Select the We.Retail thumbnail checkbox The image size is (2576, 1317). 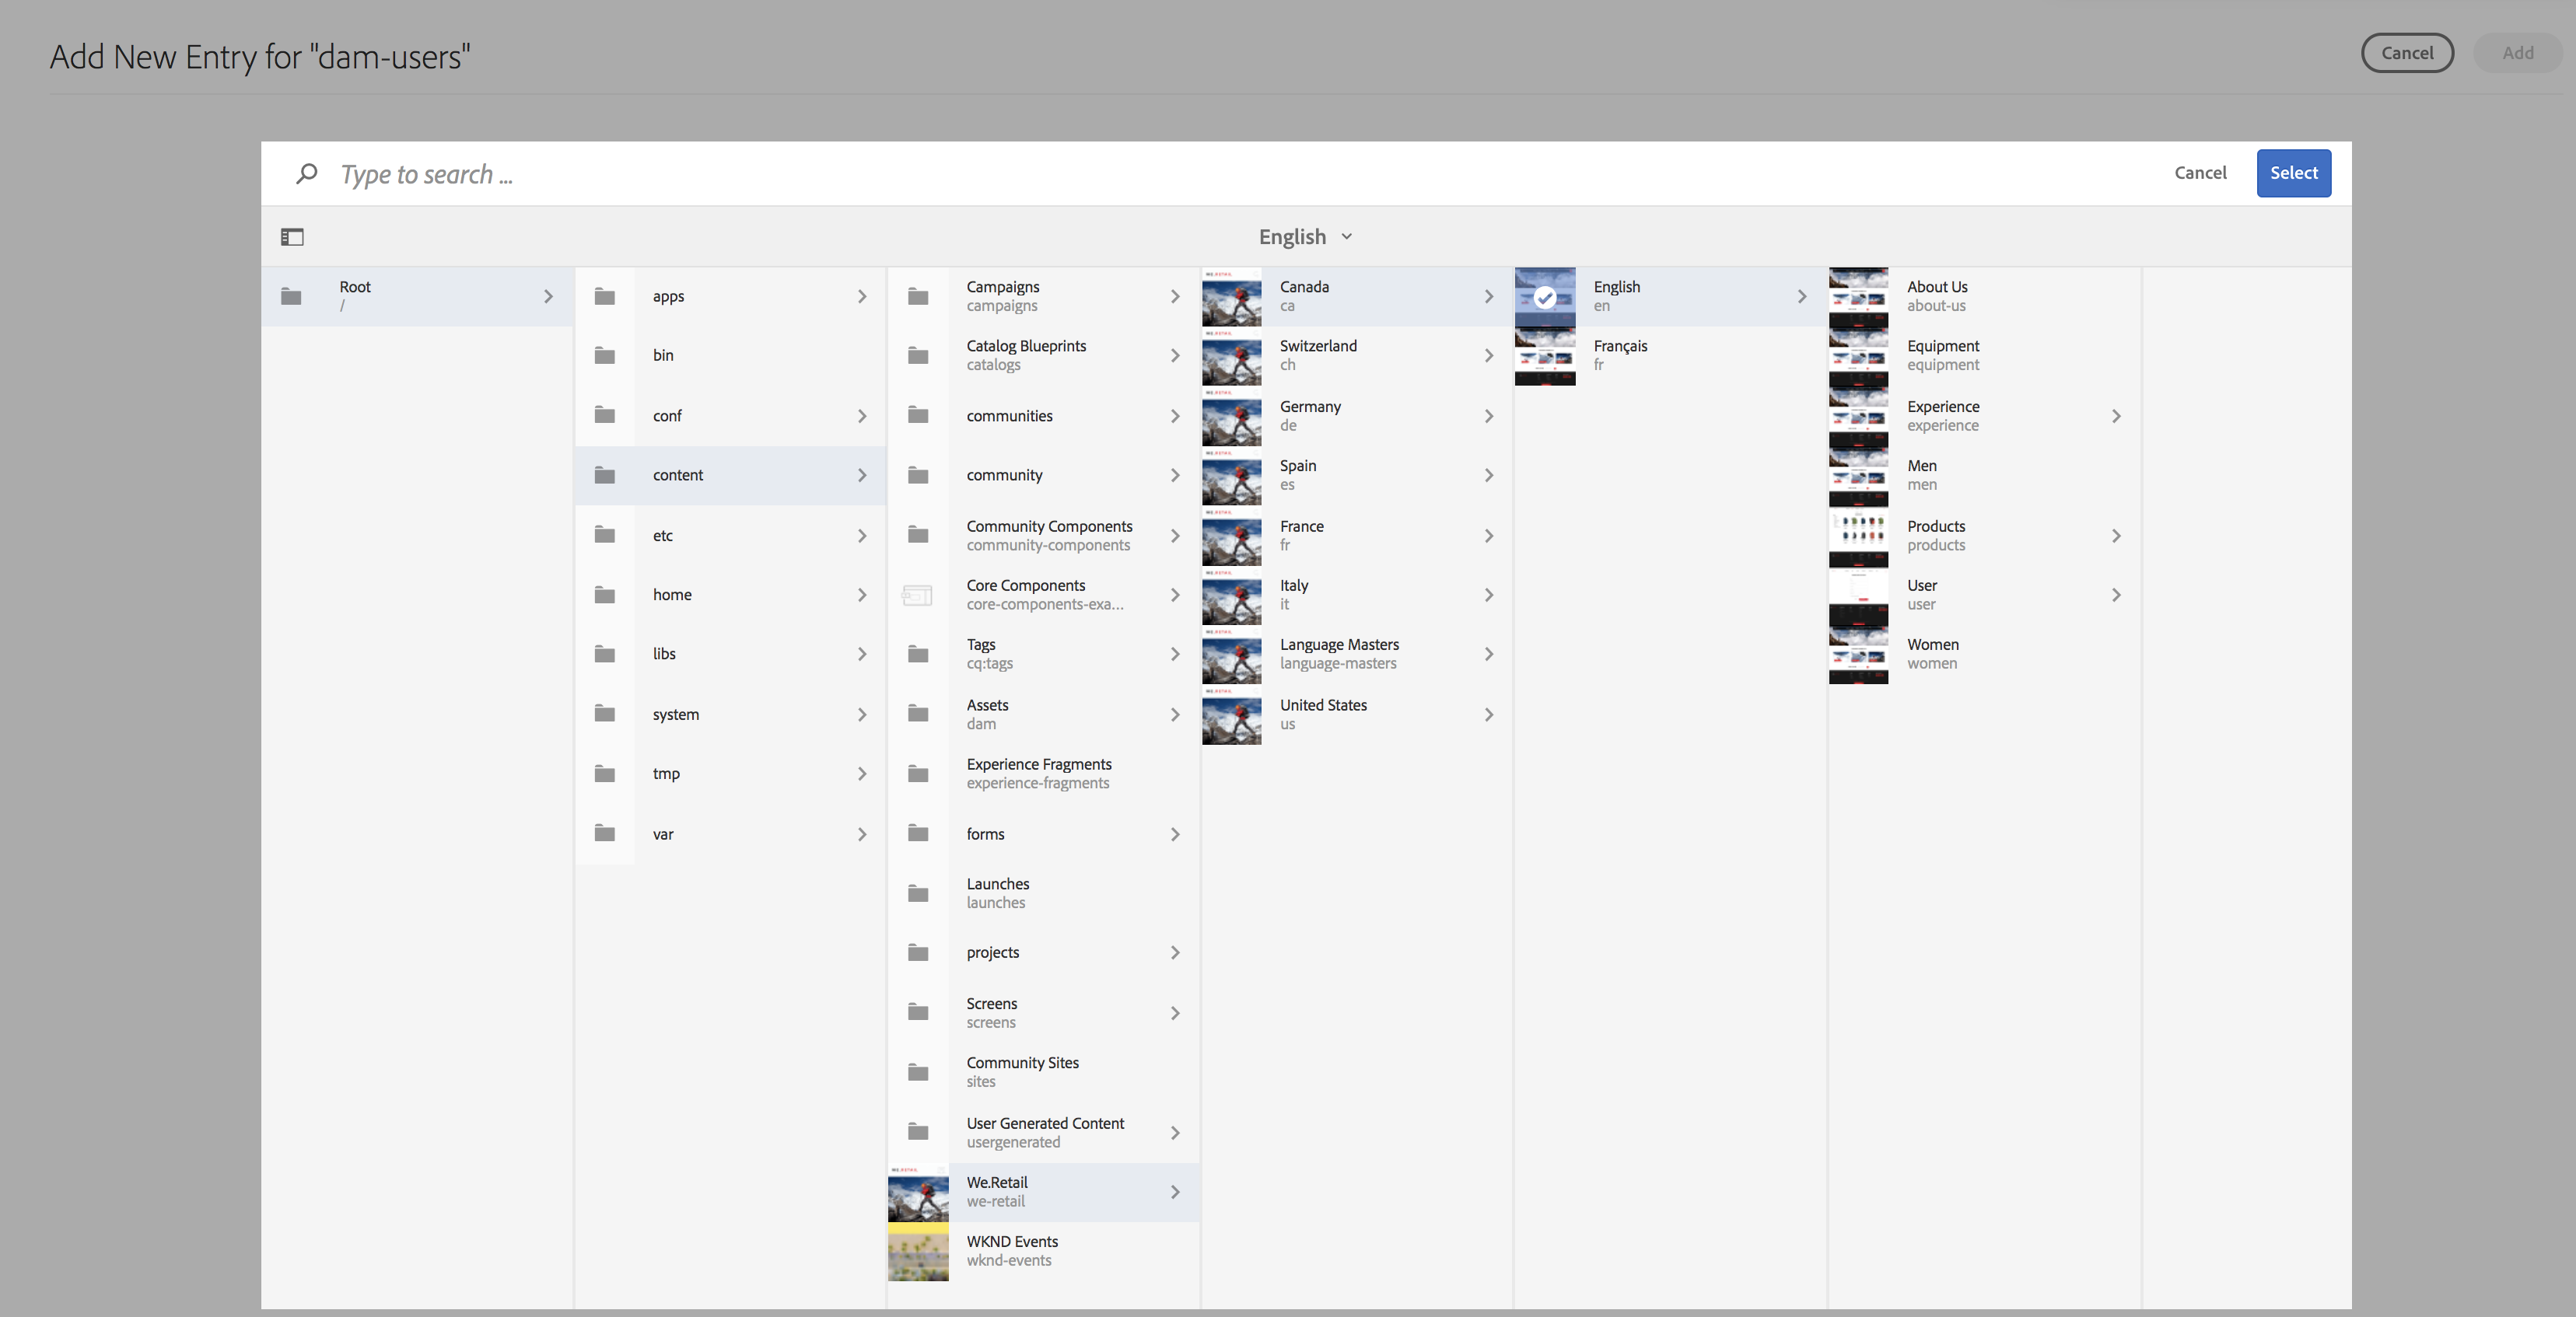(x=917, y=1192)
